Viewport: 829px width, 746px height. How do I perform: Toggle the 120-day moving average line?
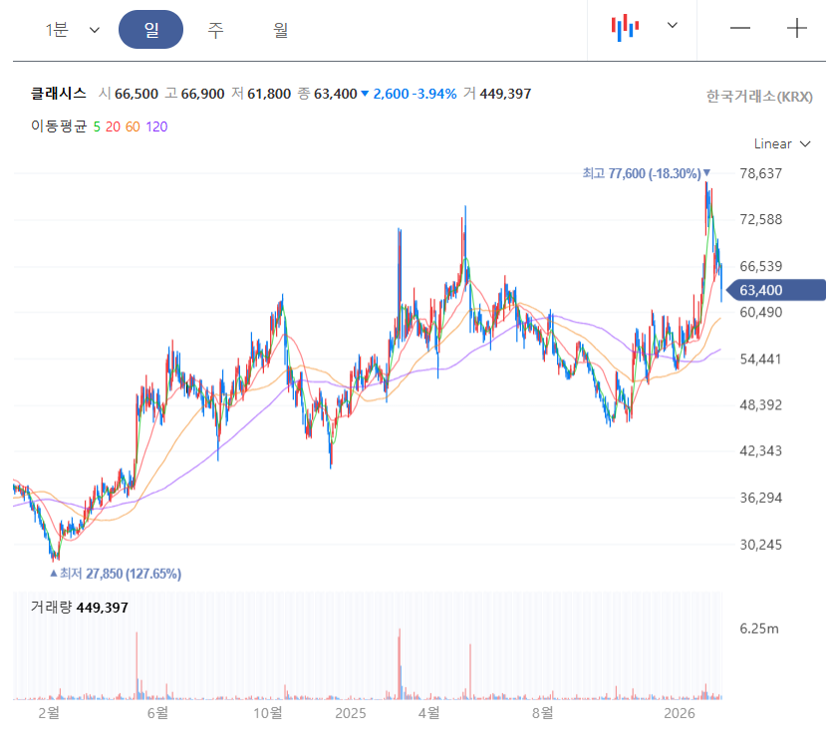(156, 126)
